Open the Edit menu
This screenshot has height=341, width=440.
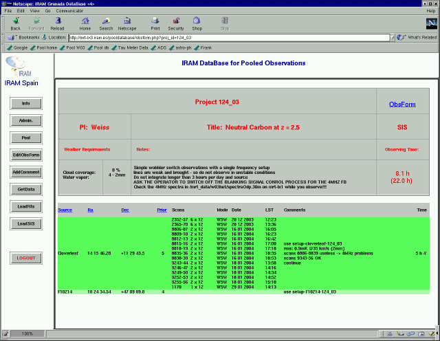coord(21,11)
